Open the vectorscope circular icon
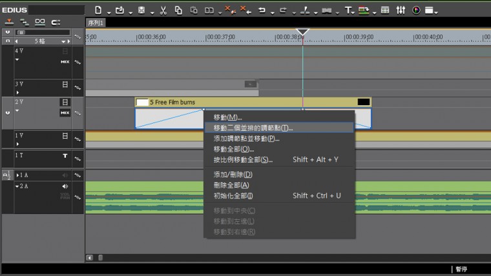 (x=415, y=10)
